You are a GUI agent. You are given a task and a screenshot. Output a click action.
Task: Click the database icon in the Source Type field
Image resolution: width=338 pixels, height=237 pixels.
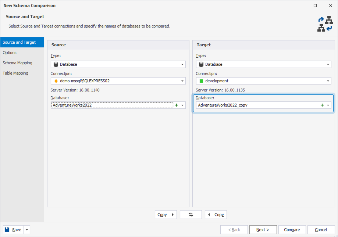(56, 64)
